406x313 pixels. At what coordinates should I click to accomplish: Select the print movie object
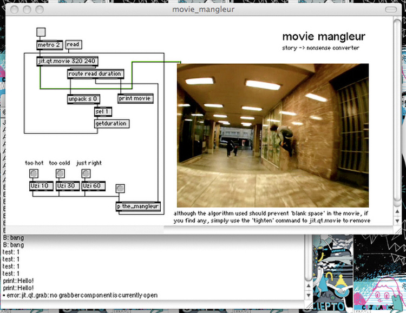pos(135,98)
